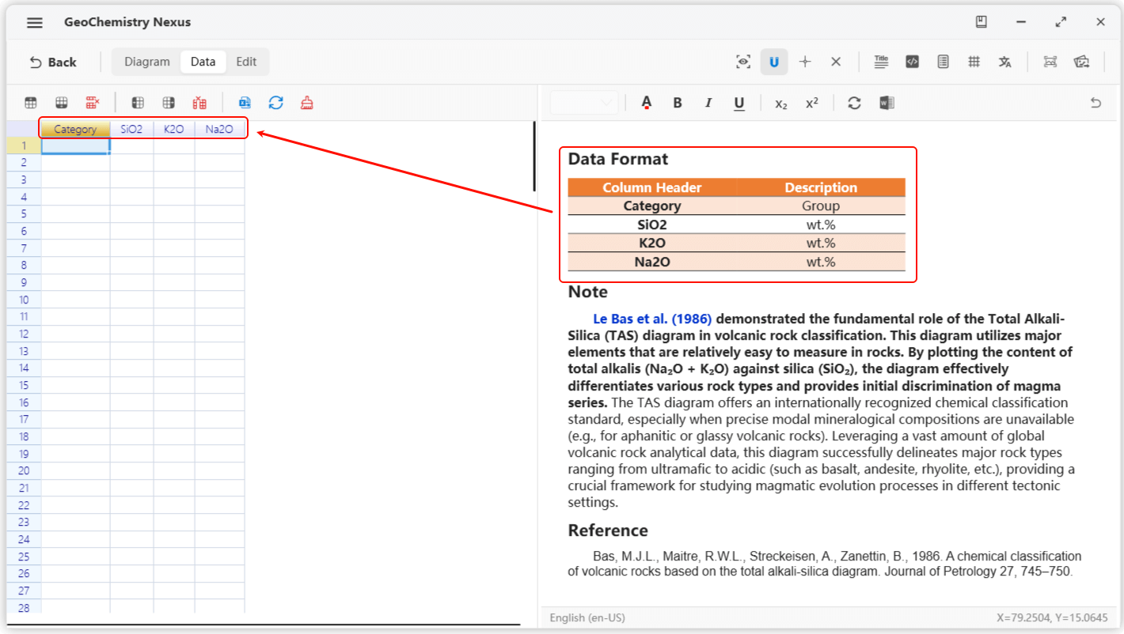Switch to the Edit tab
The image size is (1124, 634).
246,62
